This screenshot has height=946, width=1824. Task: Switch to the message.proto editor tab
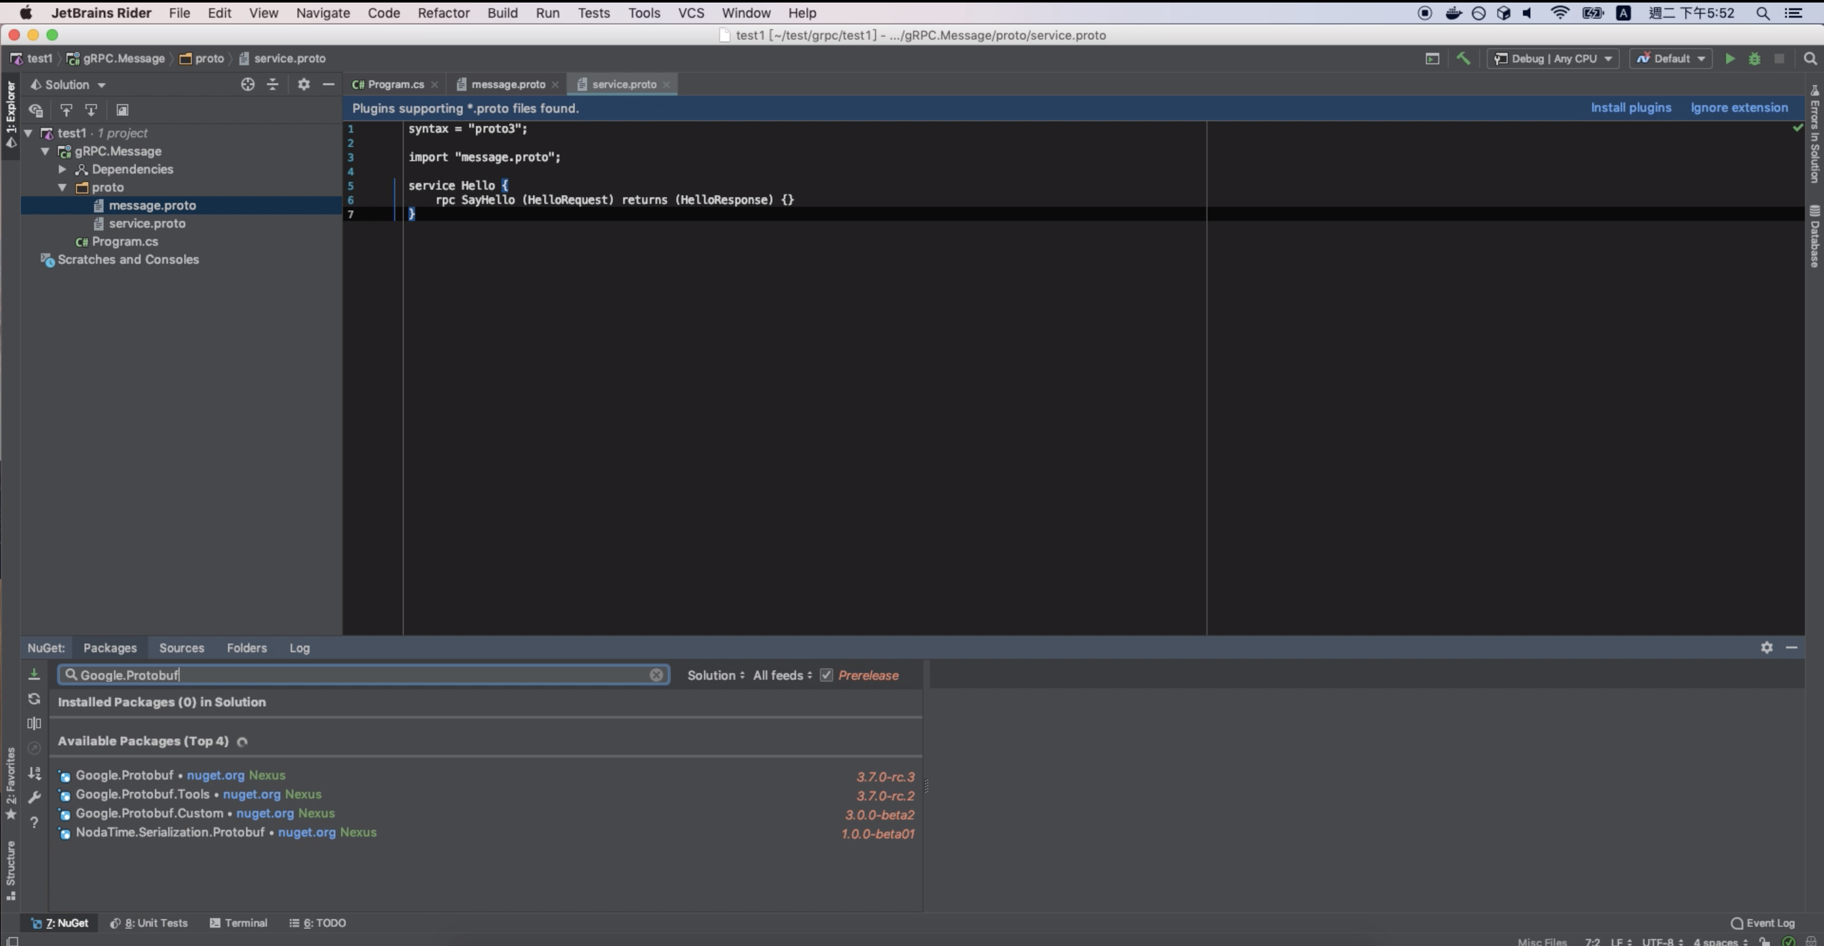click(x=508, y=84)
